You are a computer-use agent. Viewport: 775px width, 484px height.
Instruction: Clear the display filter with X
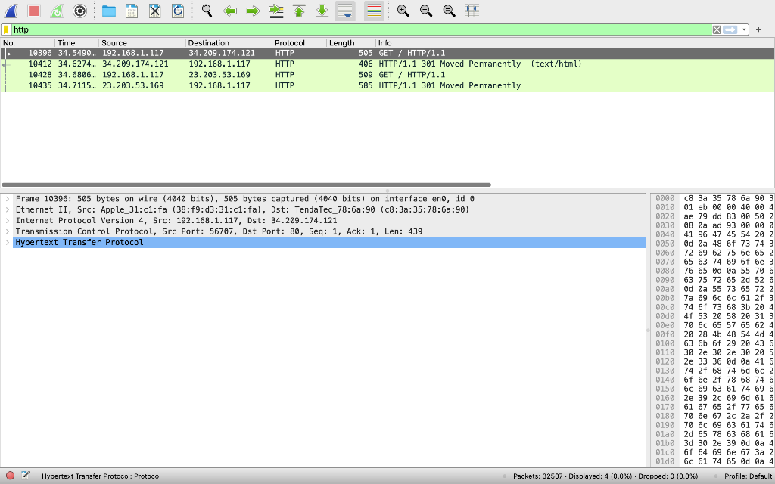[717, 29]
